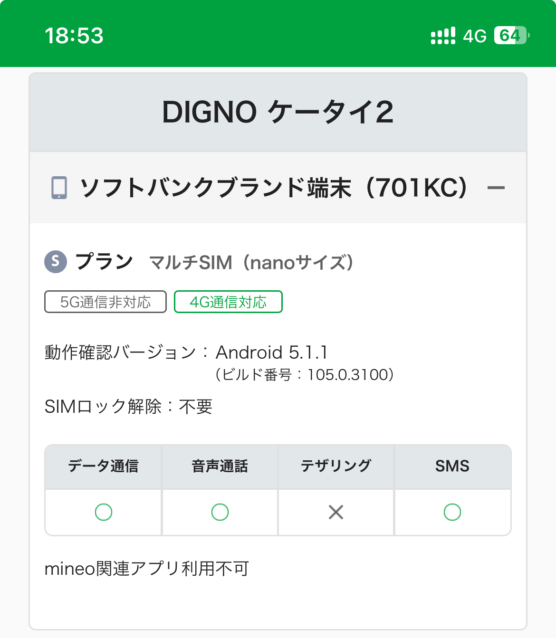Tap the DIGNO ケータイ2 title header

[x=278, y=113]
